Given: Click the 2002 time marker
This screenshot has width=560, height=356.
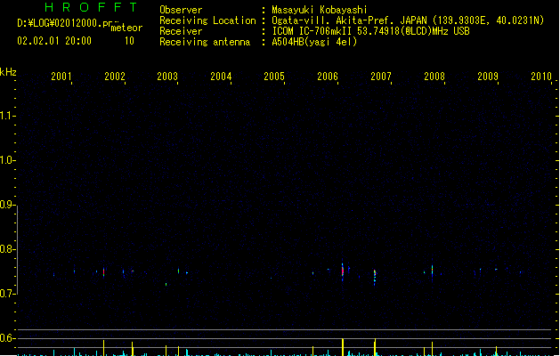Looking at the screenshot, I should coord(115,76).
